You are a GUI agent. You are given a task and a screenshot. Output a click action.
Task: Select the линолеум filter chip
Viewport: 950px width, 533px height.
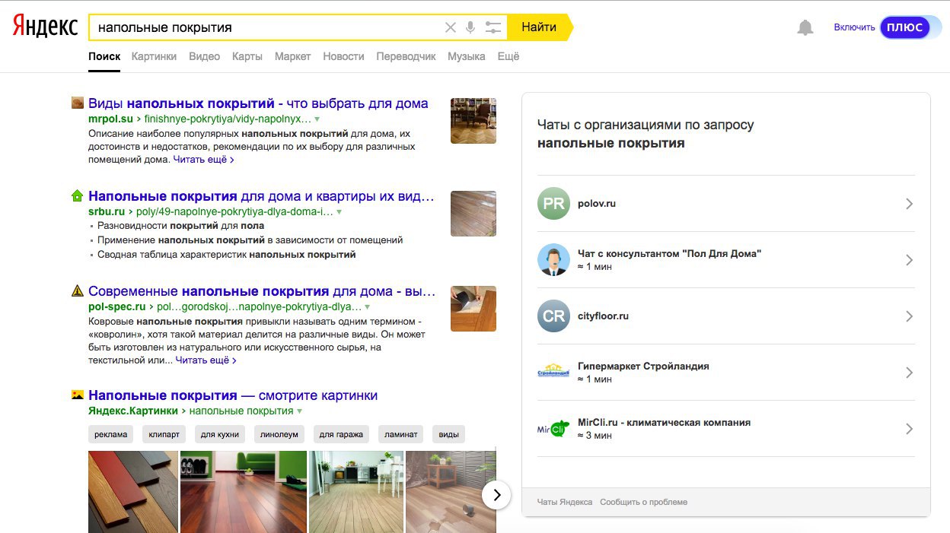[x=279, y=435]
